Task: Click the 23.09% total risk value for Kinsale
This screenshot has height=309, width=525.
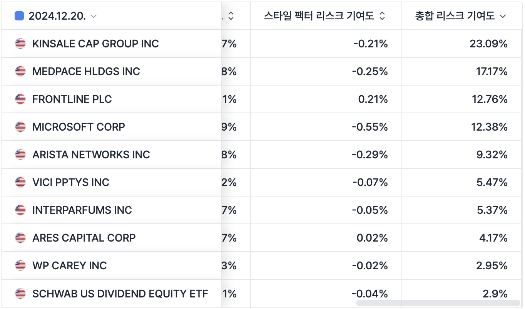Action: click(x=488, y=44)
